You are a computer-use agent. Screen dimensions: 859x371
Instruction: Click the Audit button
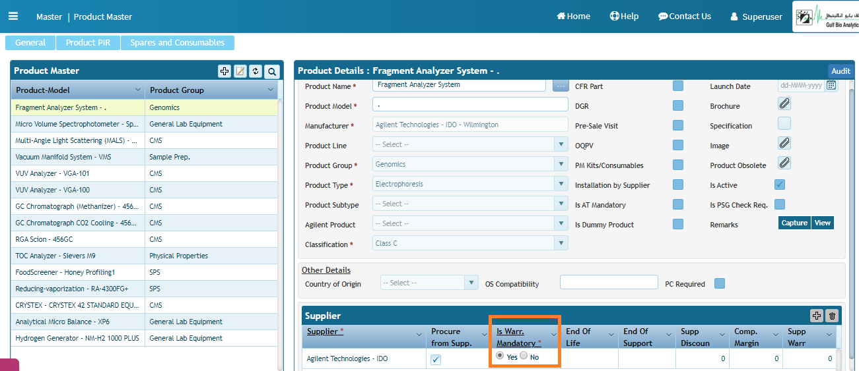pyautogui.click(x=841, y=71)
